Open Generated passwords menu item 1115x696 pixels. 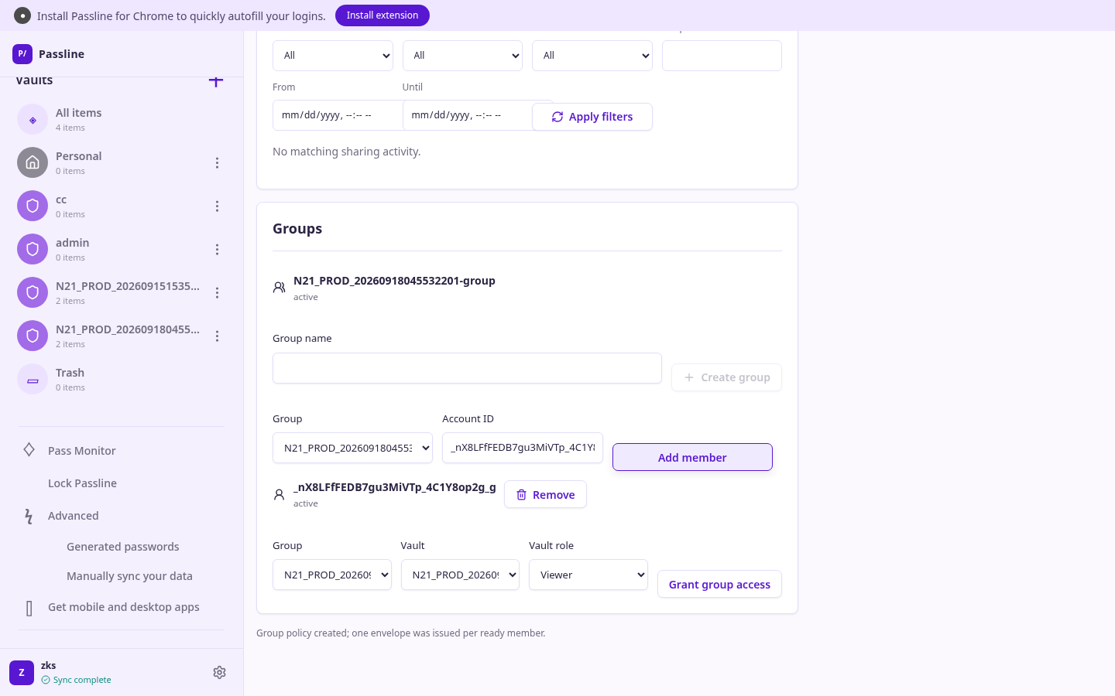pyautogui.click(x=122, y=547)
